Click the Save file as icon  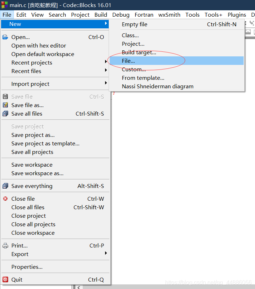[x=5, y=105]
